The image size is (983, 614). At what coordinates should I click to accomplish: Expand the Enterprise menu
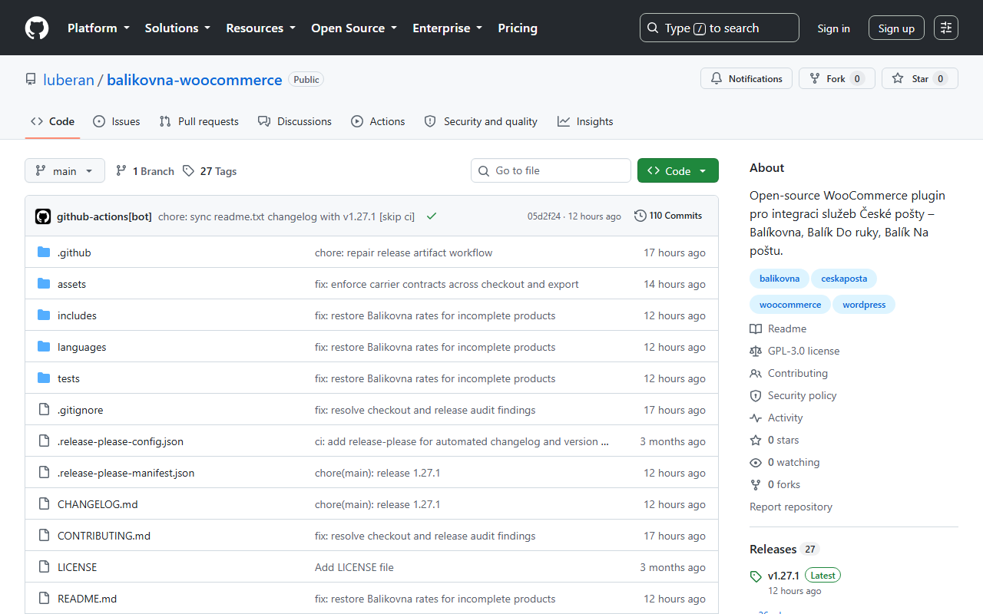(448, 28)
